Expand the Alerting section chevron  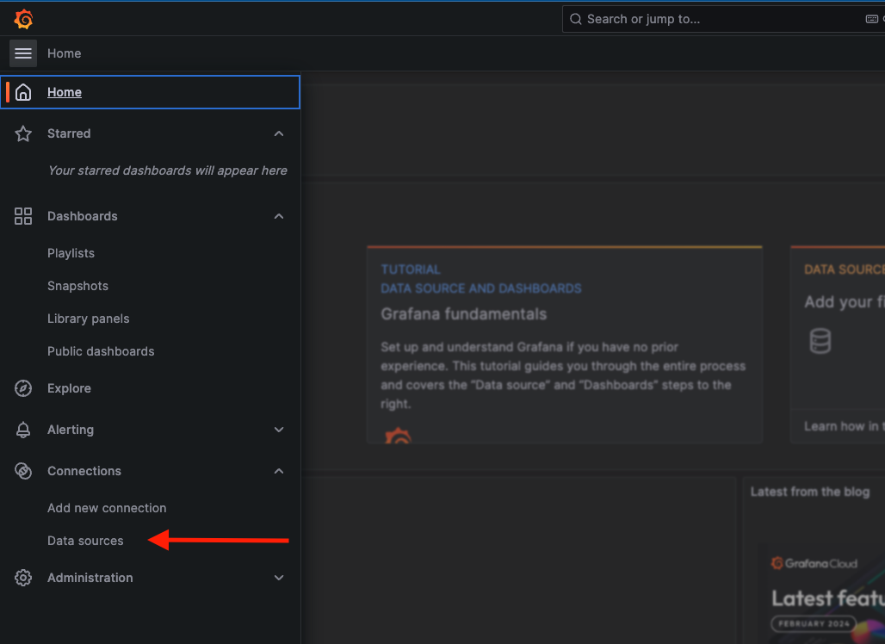tap(279, 430)
